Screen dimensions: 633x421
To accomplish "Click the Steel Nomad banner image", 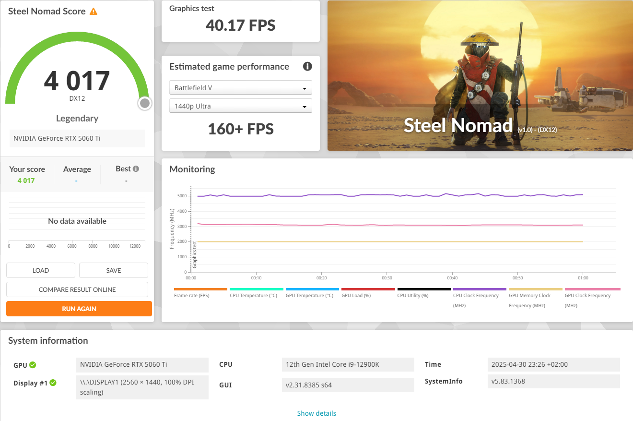I will [480, 75].
